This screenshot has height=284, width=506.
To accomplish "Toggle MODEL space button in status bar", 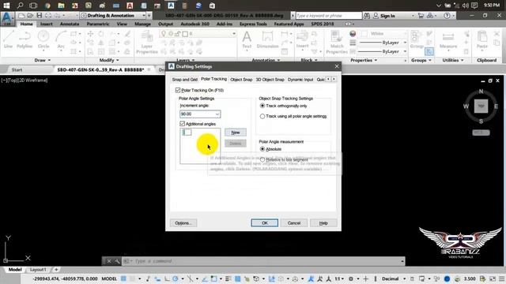I will click(109, 278).
